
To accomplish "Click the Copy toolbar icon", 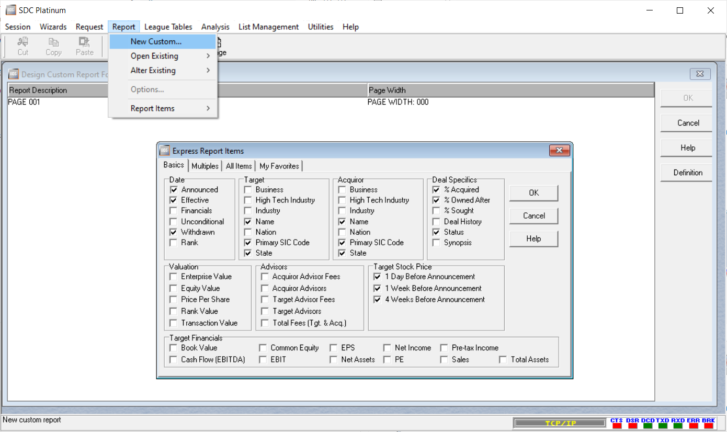I will coord(53,46).
